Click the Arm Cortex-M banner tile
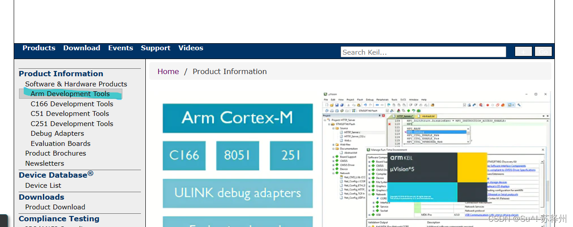573x227 pixels. pyautogui.click(x=238, y=118)
